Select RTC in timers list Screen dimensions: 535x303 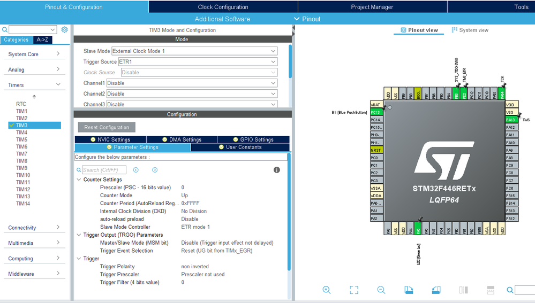21,104
